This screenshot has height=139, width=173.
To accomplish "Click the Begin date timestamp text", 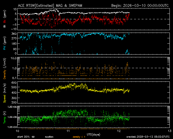I will pos(140,5).
